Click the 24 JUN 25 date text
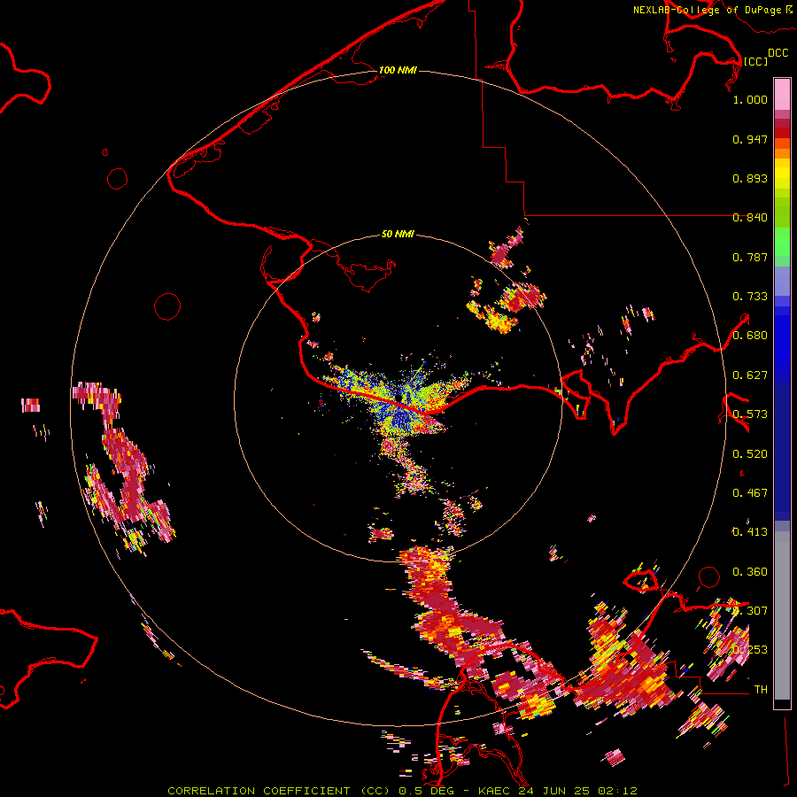The width and height of the screenshot is (797, 797). (553, 791)
